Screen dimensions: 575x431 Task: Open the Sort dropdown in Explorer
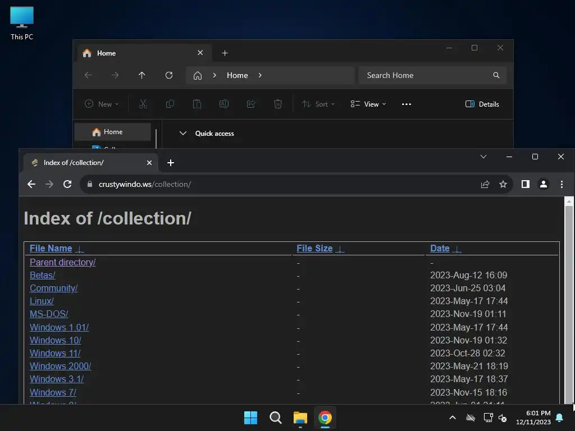click(x=318, y=104)
